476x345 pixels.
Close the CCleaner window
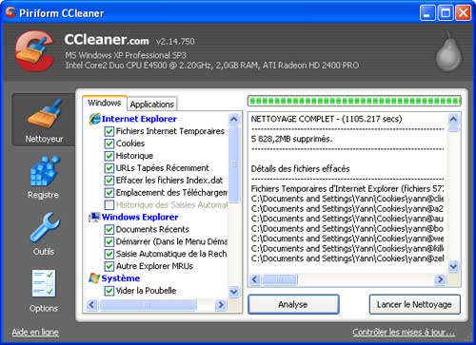[x=464, y=13]
